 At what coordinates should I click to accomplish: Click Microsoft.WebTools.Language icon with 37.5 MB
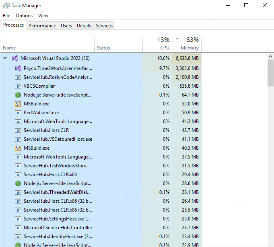[x=18, y=157]
